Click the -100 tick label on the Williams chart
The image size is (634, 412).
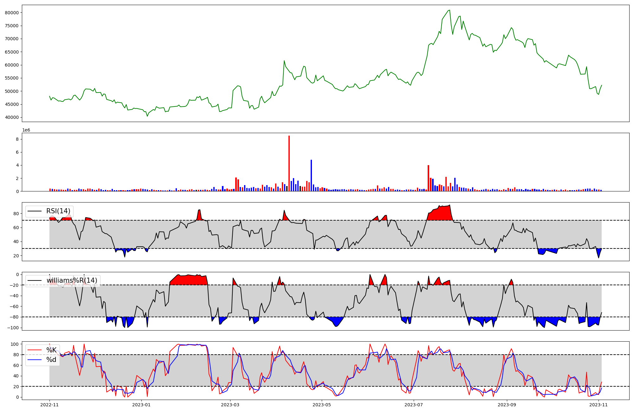coord(13,328)
